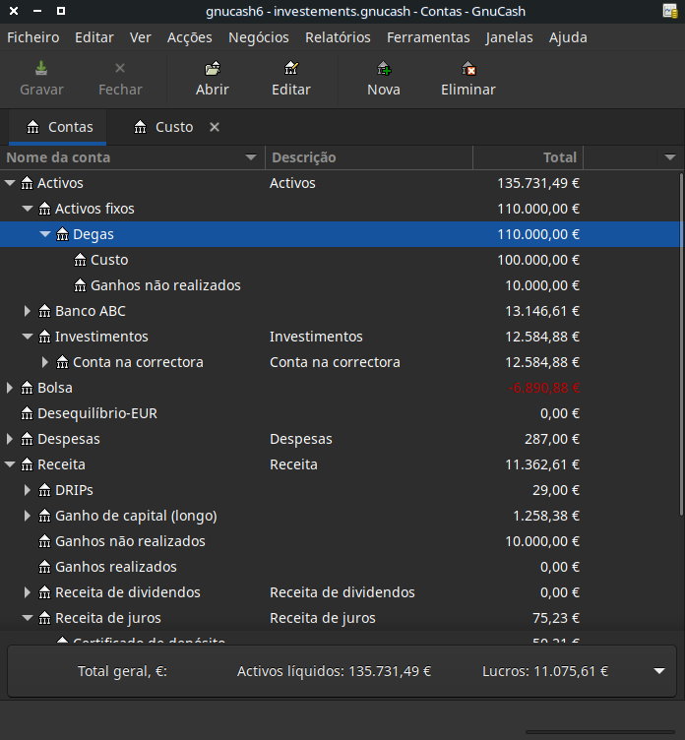Click the GnuCash app icon in title bar
This screenshot has width=685, height=740.
click(x=670, y=11)
